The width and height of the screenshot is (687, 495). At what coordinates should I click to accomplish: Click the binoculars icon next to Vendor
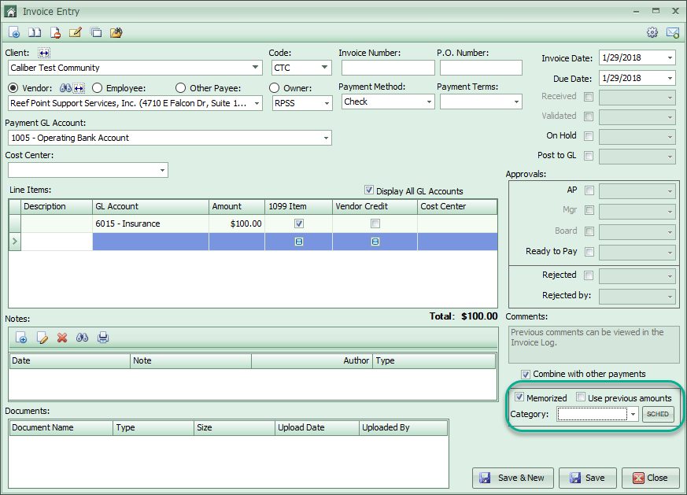coord(65,88)
